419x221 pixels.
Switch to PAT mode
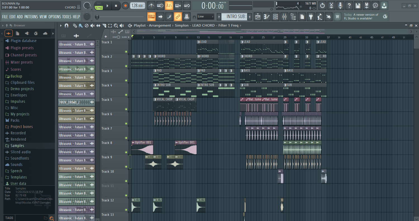click(99, 4)
